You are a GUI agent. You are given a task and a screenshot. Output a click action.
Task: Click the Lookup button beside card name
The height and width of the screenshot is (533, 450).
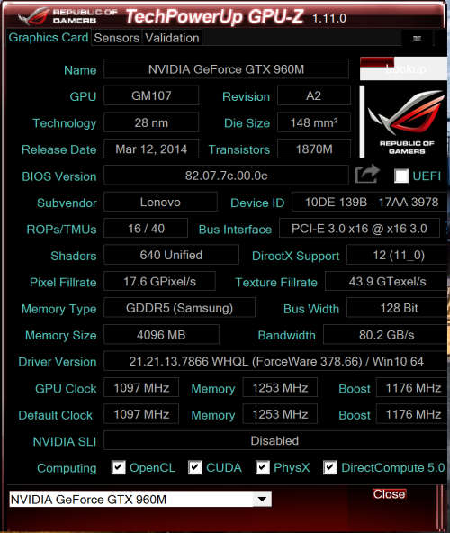click(403, 68)
